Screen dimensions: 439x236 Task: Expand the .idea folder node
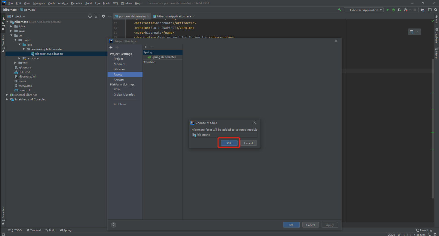click(x=11, y=27)
